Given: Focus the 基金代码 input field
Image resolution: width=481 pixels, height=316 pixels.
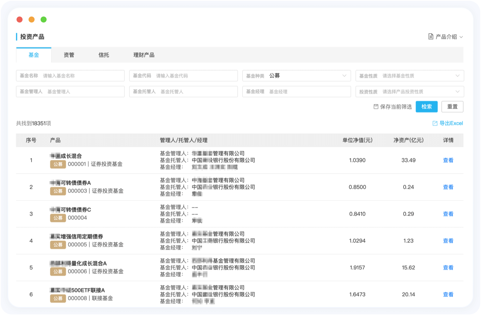Looking at the screenshot, I should 183,76.
